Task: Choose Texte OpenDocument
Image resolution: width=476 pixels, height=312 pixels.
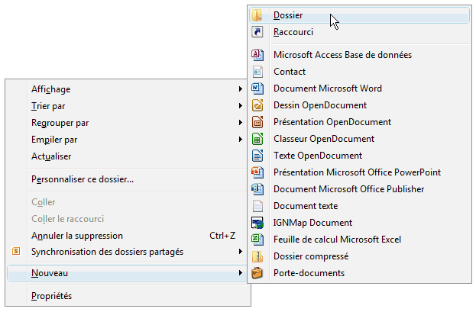Action: tap(359, 156)
